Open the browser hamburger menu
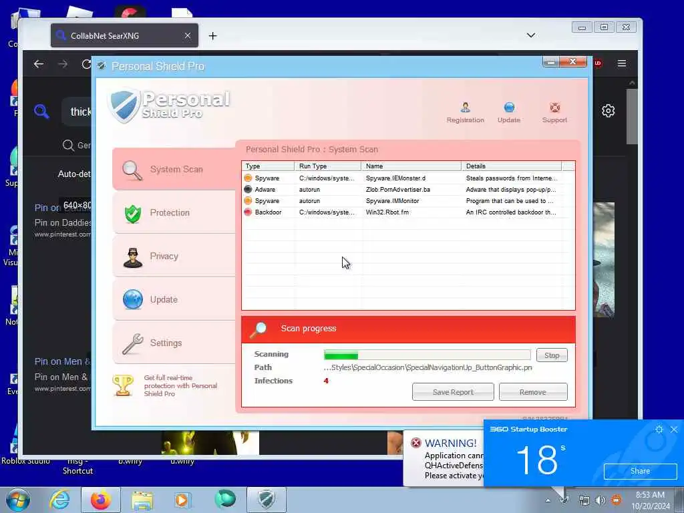Screen dimensions: 684x513 click(x=622, y=63)
